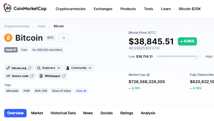Click the Mineable tag
The image size is (214, 121).
click(12, 91)
